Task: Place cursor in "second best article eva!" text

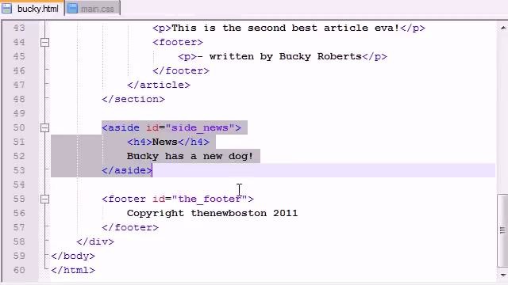Action: (x=323, y=28)
